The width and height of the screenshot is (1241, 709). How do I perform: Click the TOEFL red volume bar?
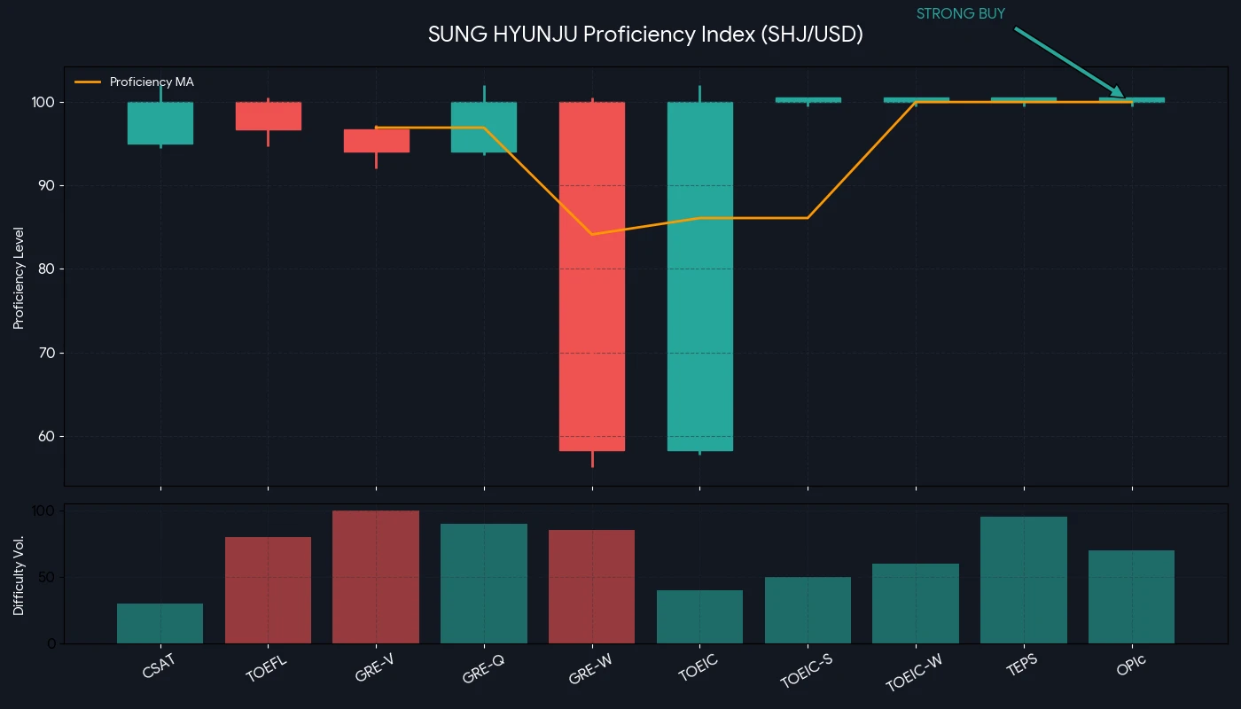coord(269,590)
